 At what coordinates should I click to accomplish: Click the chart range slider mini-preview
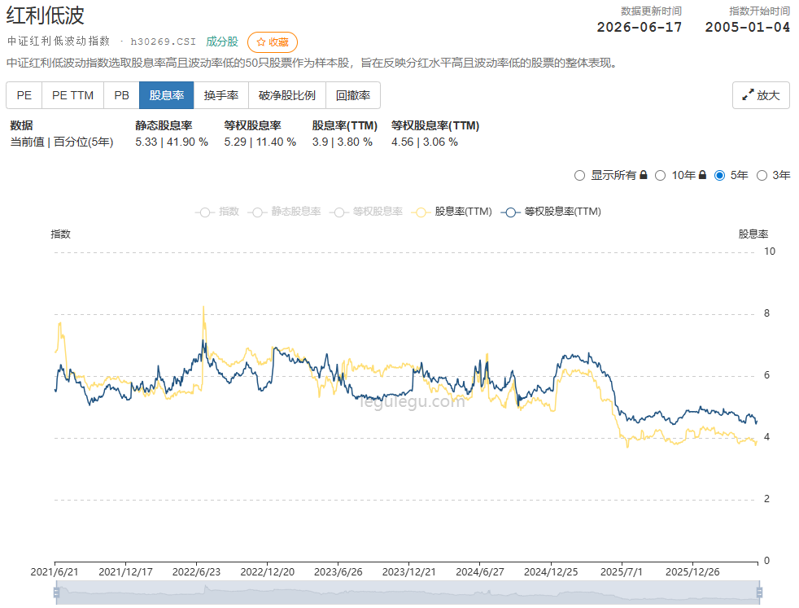[408, 593]
